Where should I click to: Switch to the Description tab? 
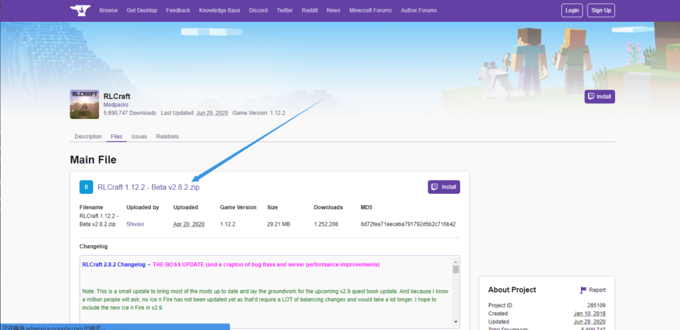(88, 137)
